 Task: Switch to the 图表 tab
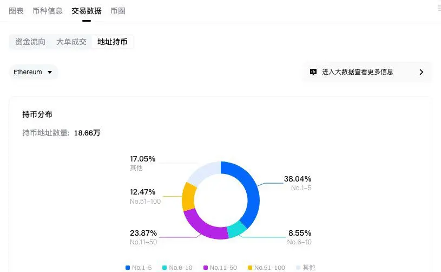click(16, 11)
